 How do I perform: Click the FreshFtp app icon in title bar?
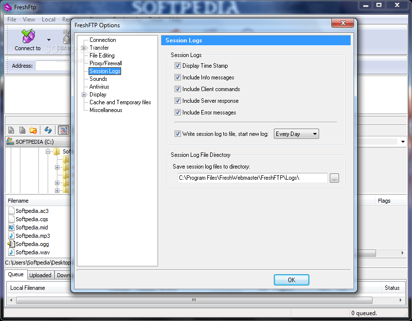8,7
